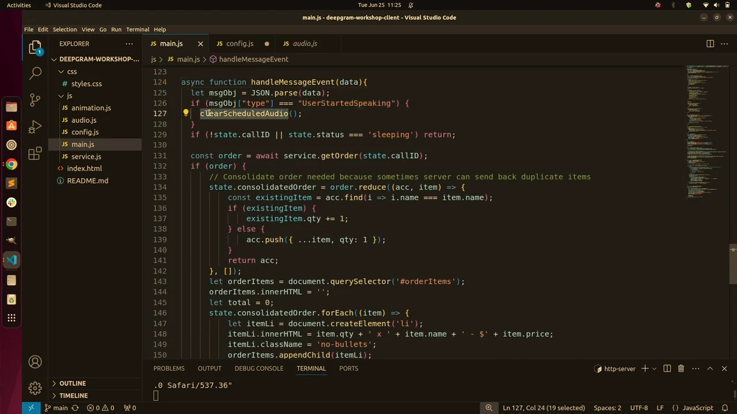737x414 pixels.
Task: Switch to the DEBUG CONSOLE tab
Action: (x=259, y=369)
